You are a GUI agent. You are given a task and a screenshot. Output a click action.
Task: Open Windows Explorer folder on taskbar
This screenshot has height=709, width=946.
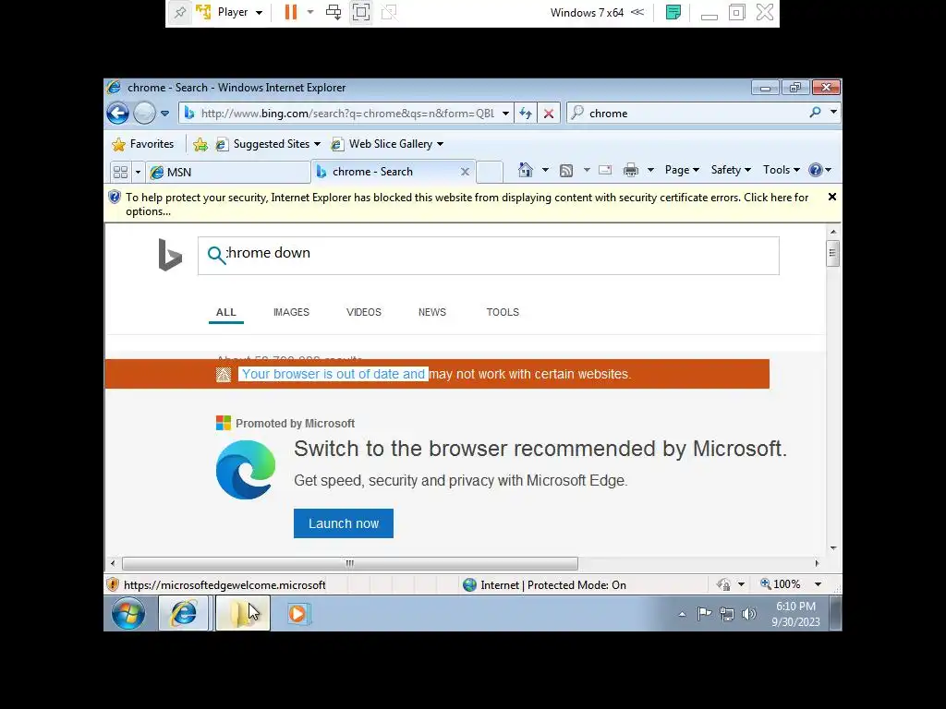[243, 614]
